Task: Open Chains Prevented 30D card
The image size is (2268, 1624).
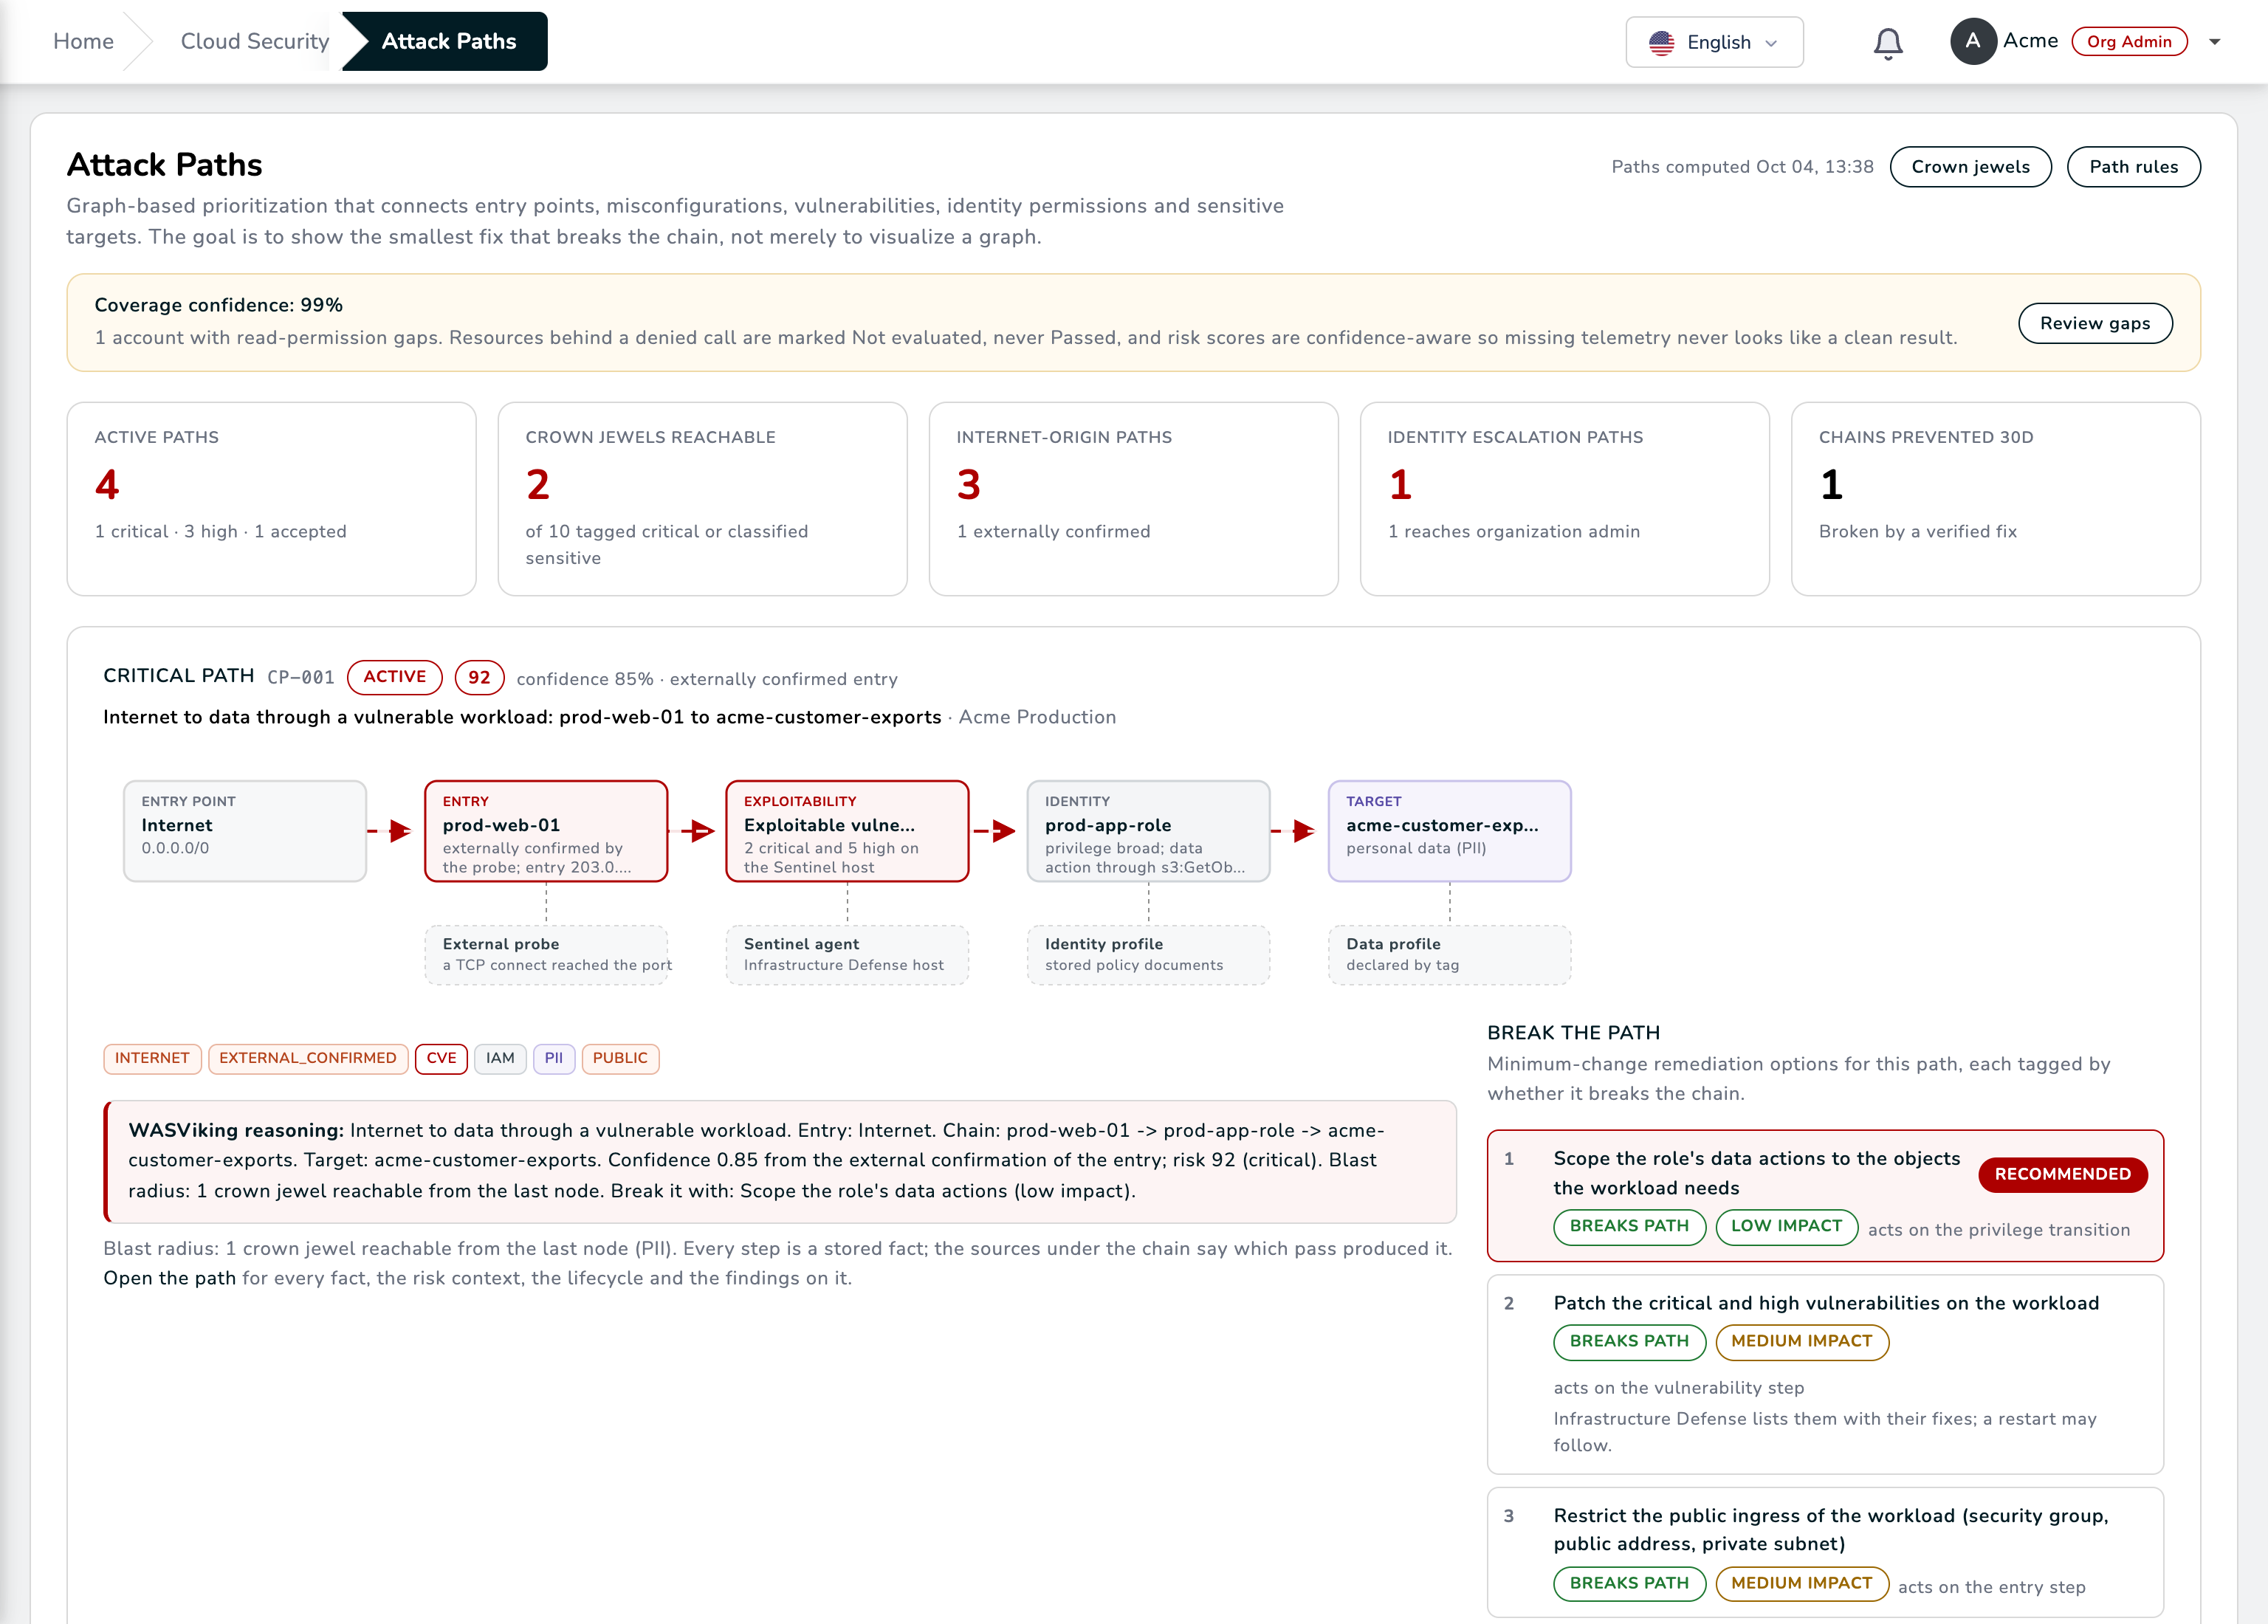Action: [x=1995, y=499]
